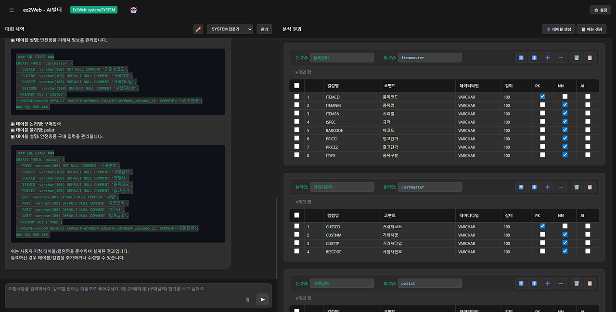Click the attachment clip icon in the chat box
The height and width of the screenshot is (312, 616).
point(247,299)
